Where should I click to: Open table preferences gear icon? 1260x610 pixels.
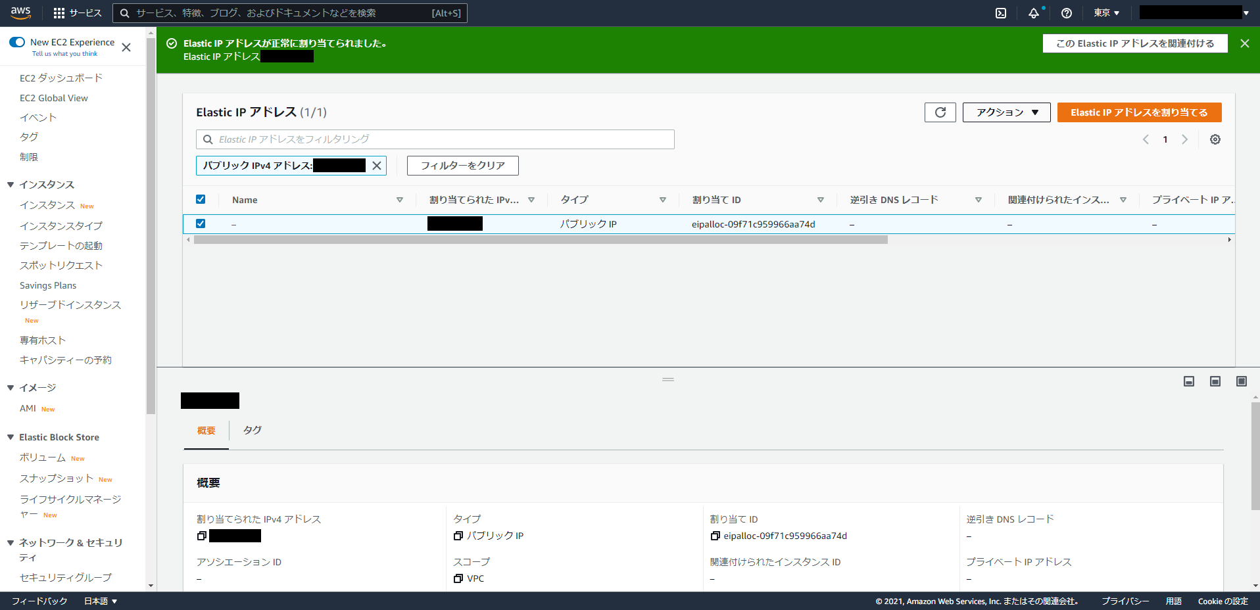click(x=1215, y=139)
